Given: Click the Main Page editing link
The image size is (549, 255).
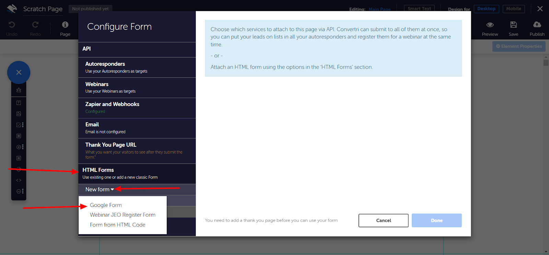Looking at the screenshot, I should point(379,9).
